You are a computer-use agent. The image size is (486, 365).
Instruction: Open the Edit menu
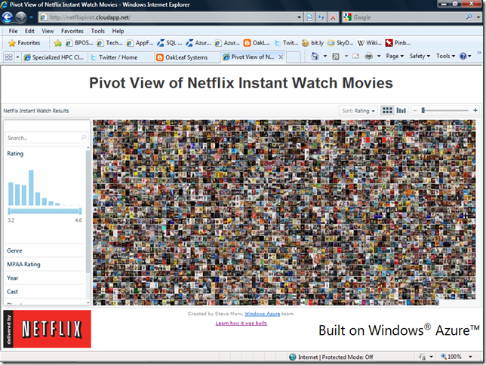pyautogui.click(x=29, y=31)
